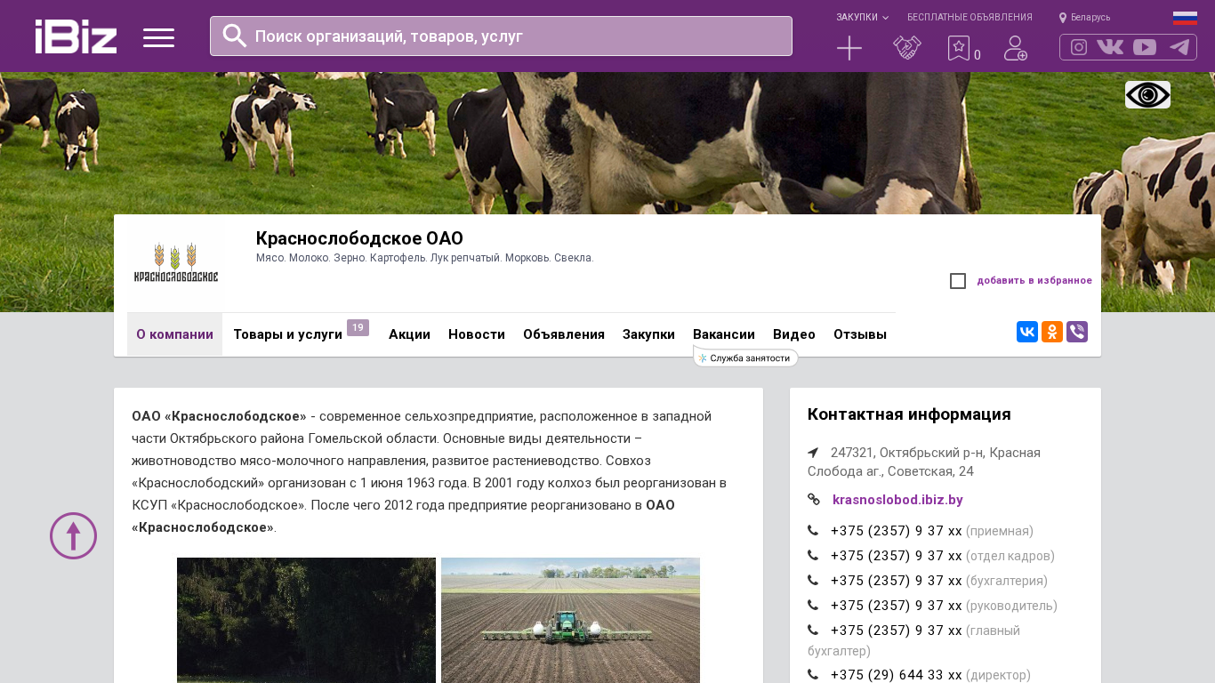
Task: Expand the Закупки dropdown in header
Action: coord(862,17)
